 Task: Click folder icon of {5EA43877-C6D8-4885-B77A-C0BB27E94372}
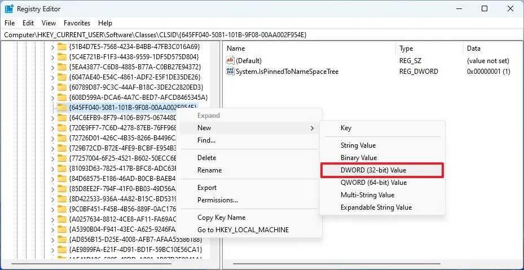coord(62,67)
